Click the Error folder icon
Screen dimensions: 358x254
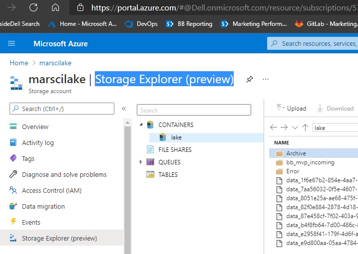click(x=279, y=171)
